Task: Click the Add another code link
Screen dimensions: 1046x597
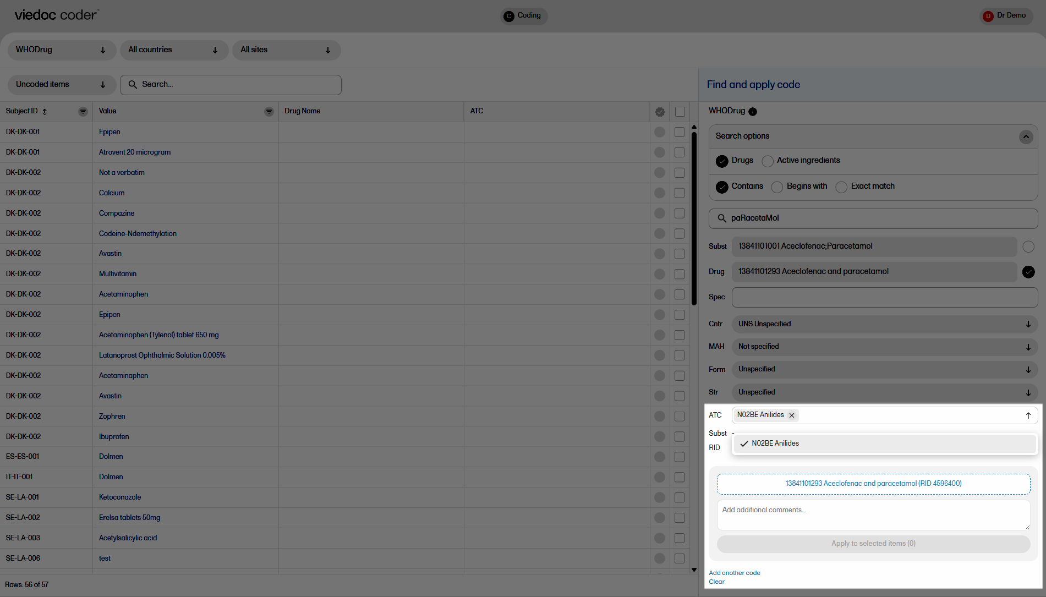Action: click(734, 573)
